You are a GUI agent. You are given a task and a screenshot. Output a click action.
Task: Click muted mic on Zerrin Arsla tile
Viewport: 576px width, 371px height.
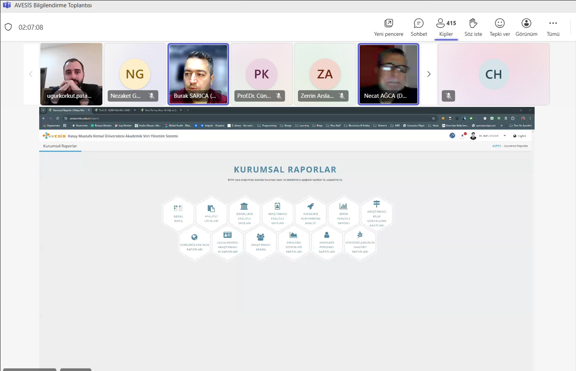pos(342,96)
